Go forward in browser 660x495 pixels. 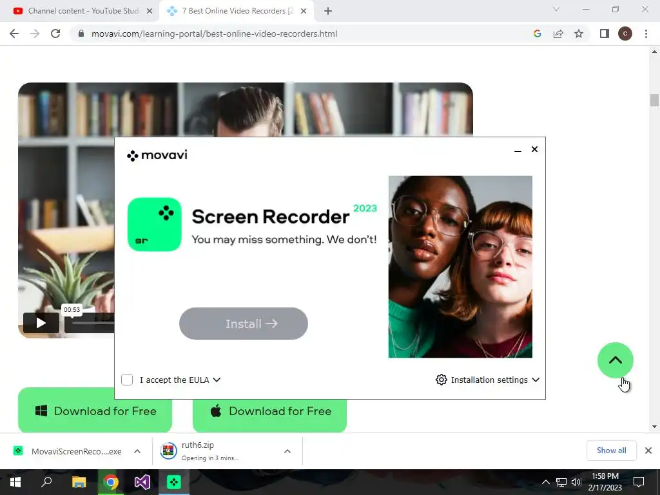35,34
